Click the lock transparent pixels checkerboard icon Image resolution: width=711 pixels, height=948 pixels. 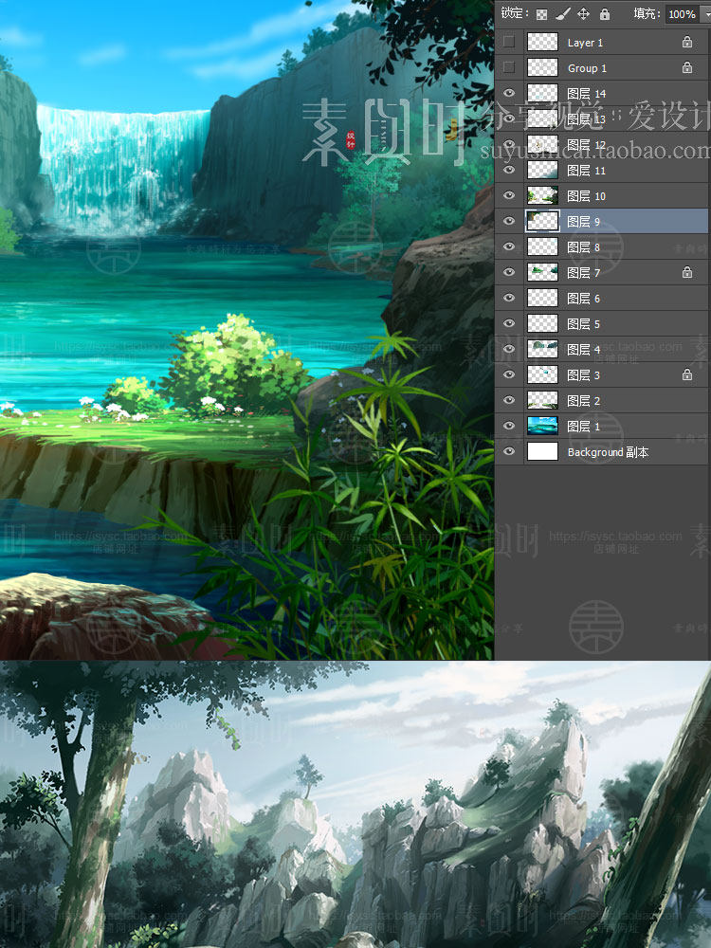pos(541,14)
